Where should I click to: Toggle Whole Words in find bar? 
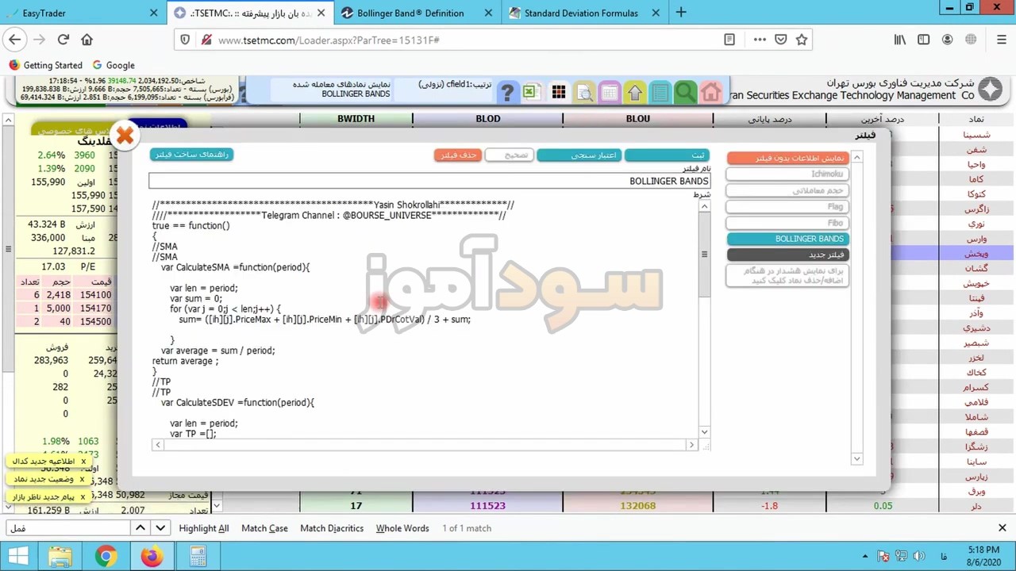(x=402, y=528)
